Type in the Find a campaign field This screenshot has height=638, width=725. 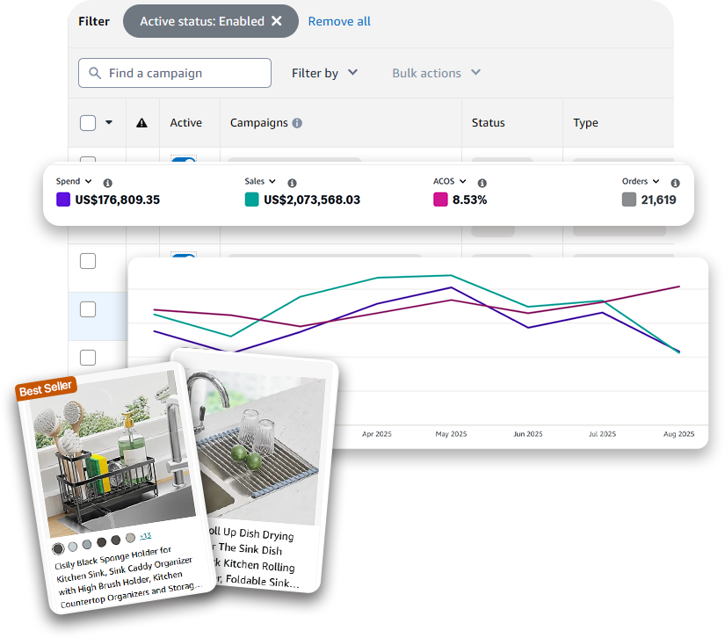185,73
